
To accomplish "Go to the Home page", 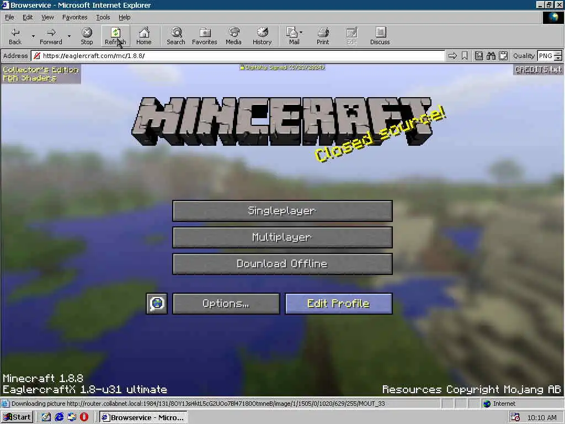I will 144,36.
